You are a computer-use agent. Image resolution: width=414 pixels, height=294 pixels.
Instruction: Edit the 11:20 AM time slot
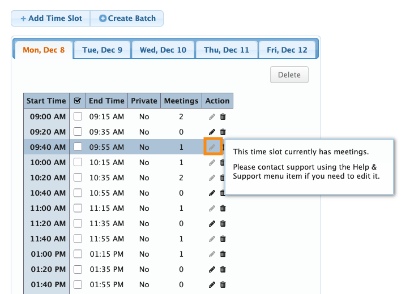(212, 223)
